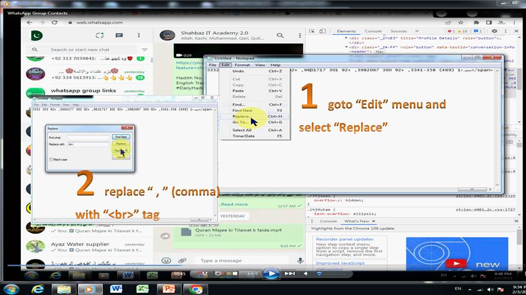Screen dimensions: 526x295
Task: Click the Replace with input field
Action: tap(89, 144)
